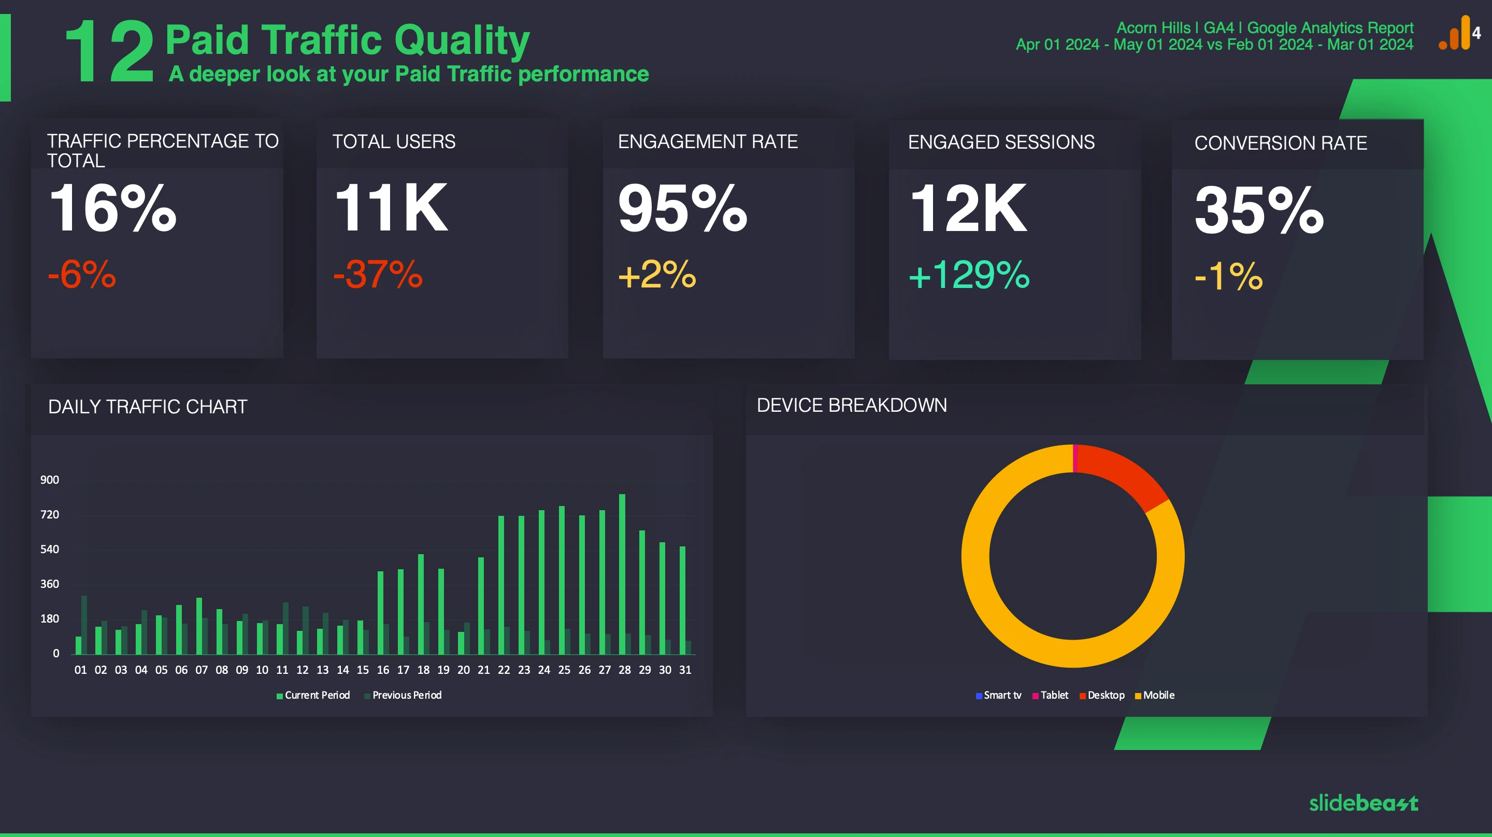Click the current period bar for day 16
The image size is (1492, 837).
tap(381, 613)
